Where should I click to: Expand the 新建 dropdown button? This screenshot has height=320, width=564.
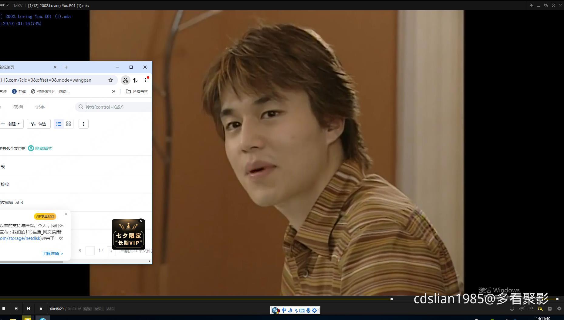(x=12, y=124)
